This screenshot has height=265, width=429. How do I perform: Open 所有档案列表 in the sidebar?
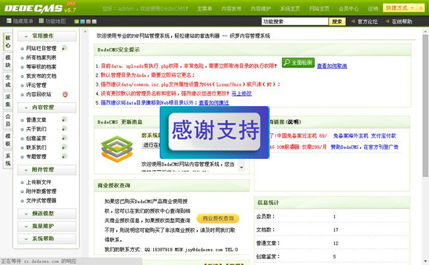tap(41, 57)
